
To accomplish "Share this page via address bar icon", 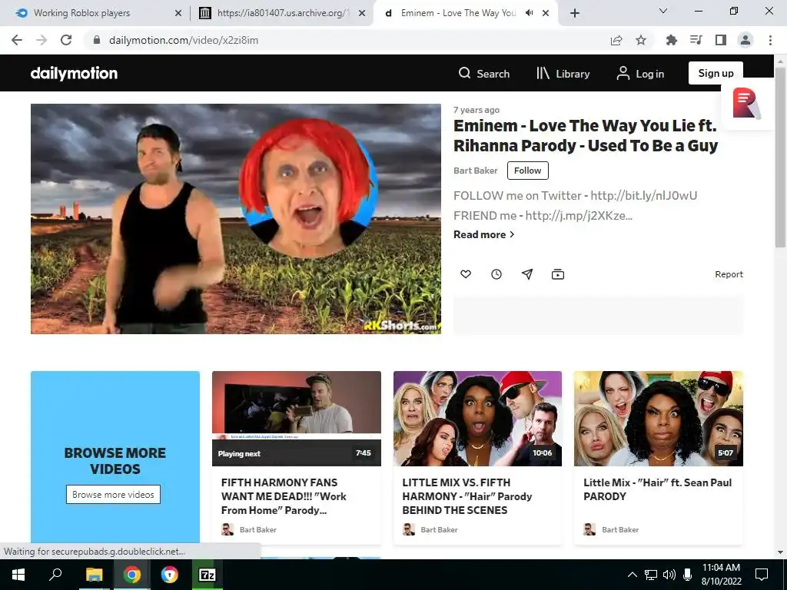I will [616, 40].
